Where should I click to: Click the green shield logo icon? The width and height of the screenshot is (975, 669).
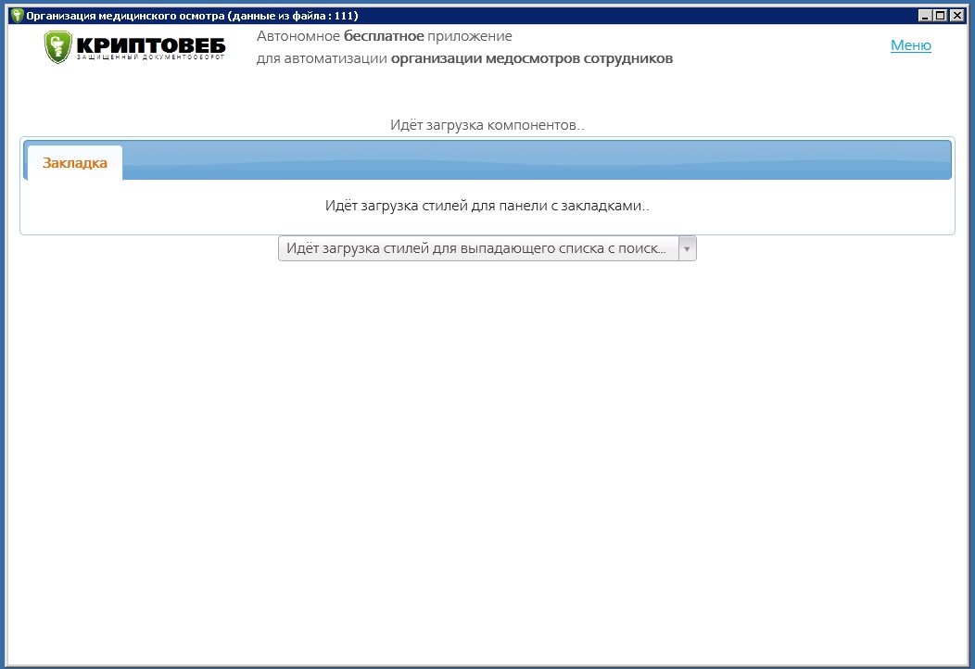[x=57, y=46]
